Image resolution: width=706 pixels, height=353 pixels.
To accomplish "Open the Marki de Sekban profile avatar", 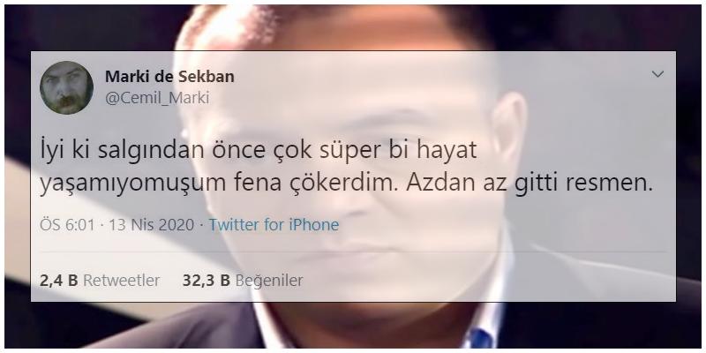I will (x=66, y=87).
